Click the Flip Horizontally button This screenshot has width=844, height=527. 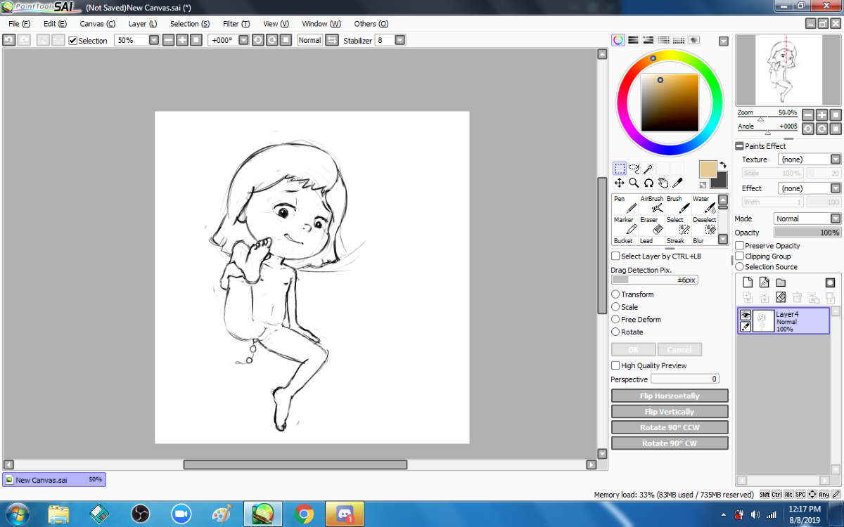point(670,396)
